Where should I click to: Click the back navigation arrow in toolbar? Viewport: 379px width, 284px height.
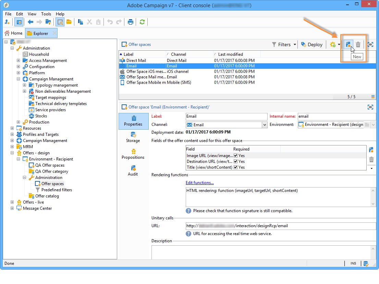(x=30, y=22)
